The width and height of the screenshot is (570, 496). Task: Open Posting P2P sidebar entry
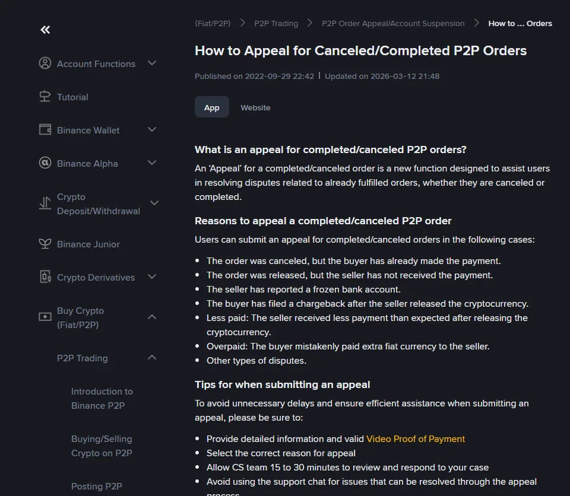tap(97, 486)
